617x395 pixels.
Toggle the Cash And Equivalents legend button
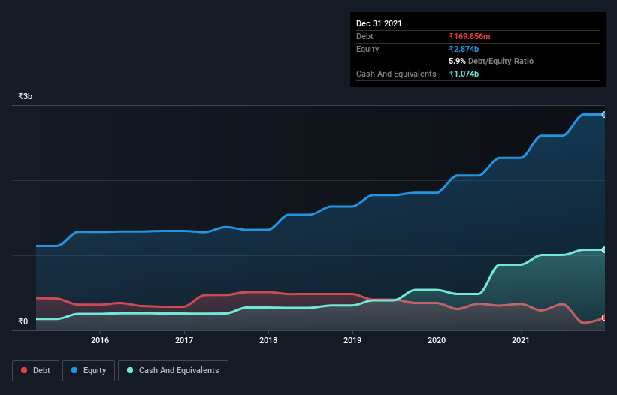pos(173,371)
